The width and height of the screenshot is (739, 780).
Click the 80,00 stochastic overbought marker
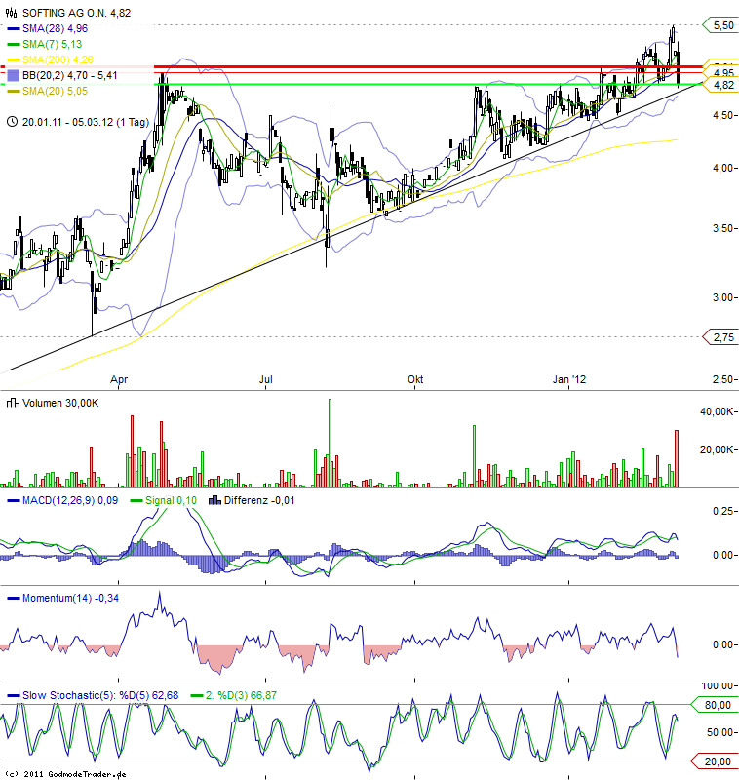click(x=717, y=705)
